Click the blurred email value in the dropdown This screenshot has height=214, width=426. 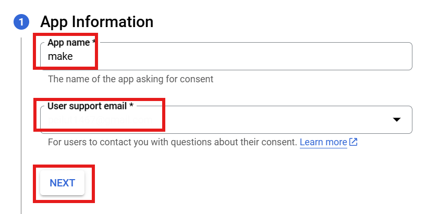click(x=100, y=120)
